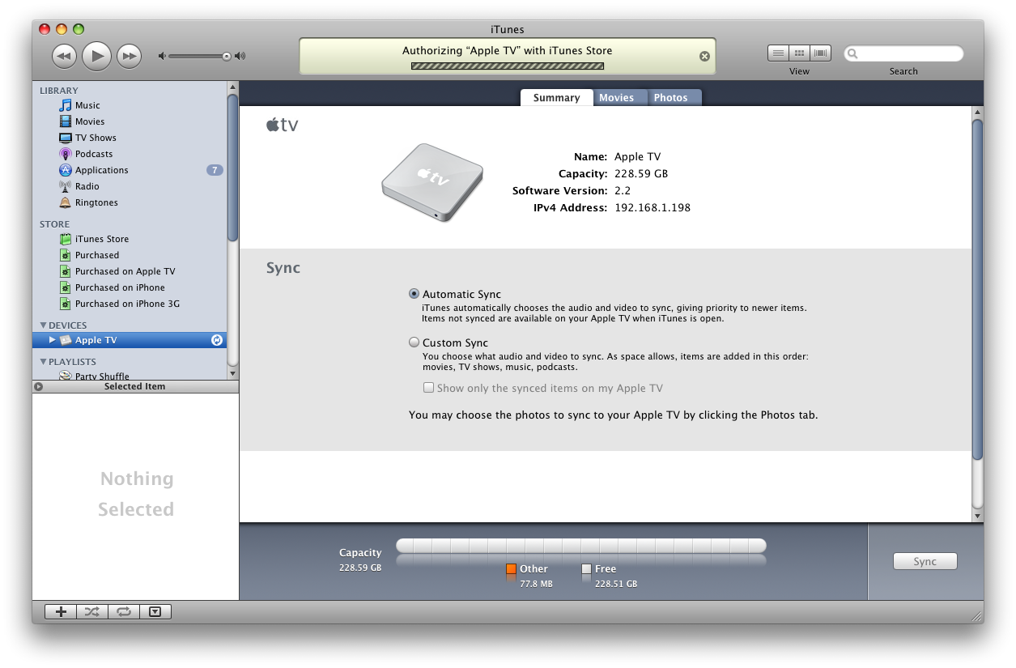The image size is (1016, 668).
Task: Click the STORE section header
Action: coord(54,224)
